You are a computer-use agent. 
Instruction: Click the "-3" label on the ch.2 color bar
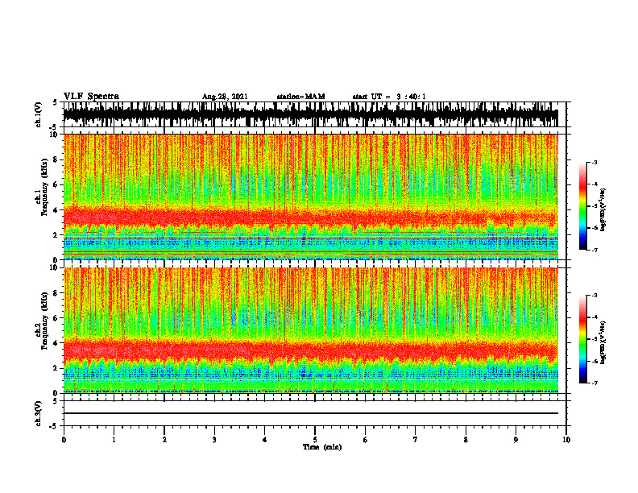point(594,296)
